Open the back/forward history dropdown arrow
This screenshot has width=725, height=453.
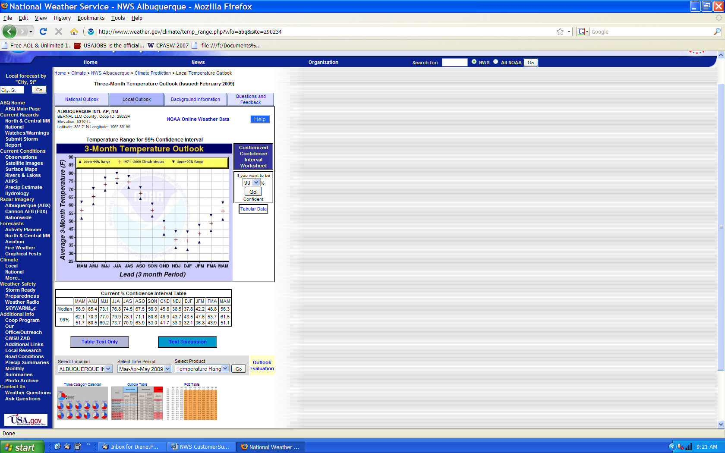(x=31, y=31)
